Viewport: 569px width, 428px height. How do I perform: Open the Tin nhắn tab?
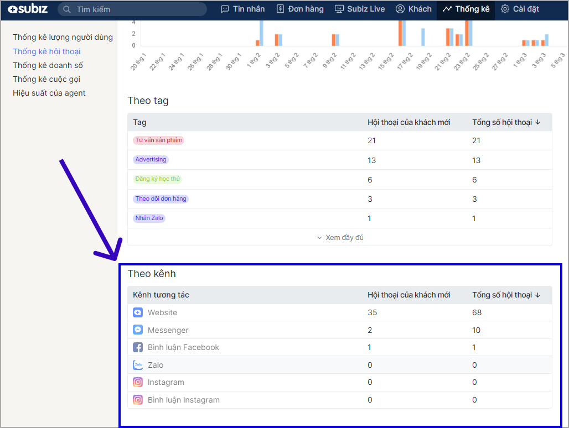tap(242, 9)
